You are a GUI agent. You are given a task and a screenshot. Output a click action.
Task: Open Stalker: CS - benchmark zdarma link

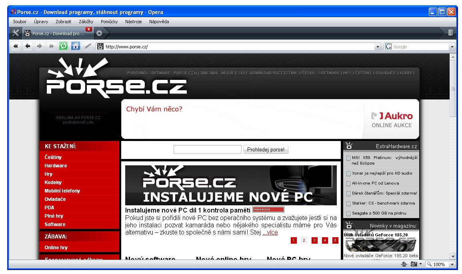383,203
